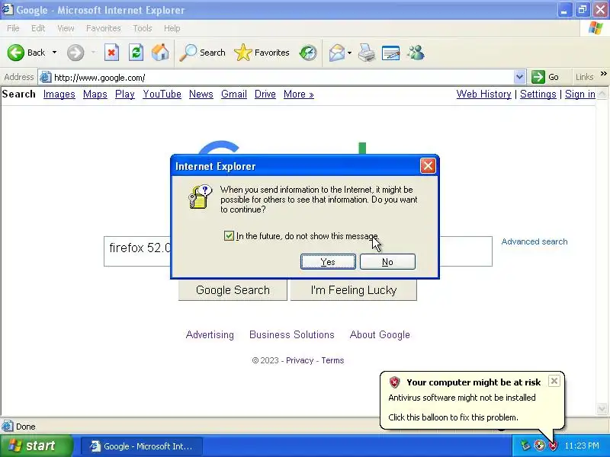610x457 pixels.
Task: Click the About Google link
Action: point(380,334)
